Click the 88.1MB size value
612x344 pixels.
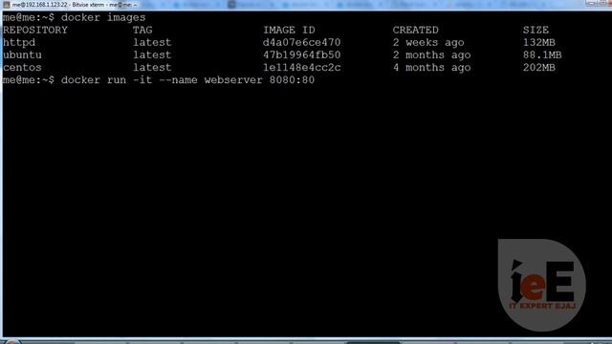point(542,55)
